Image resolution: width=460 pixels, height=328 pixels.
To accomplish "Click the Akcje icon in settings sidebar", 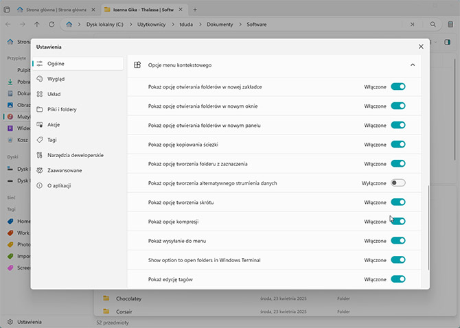I will [40, 125].
